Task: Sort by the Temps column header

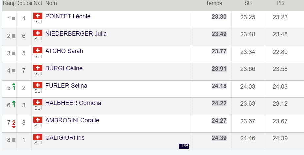Action: pos(214,3)
